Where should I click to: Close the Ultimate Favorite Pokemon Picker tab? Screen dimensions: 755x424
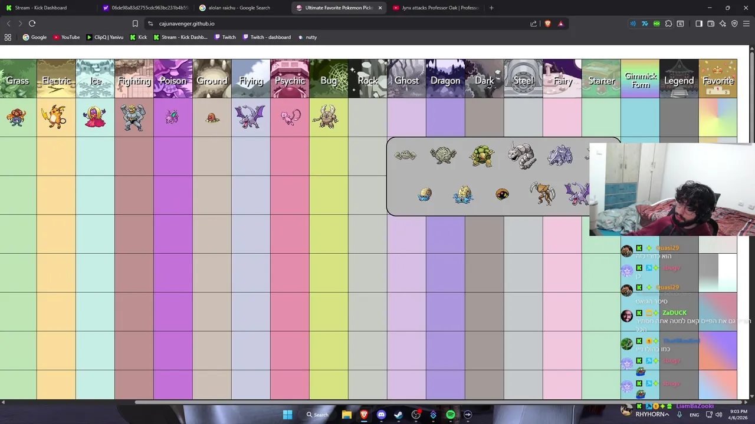[x=380, y=8]
